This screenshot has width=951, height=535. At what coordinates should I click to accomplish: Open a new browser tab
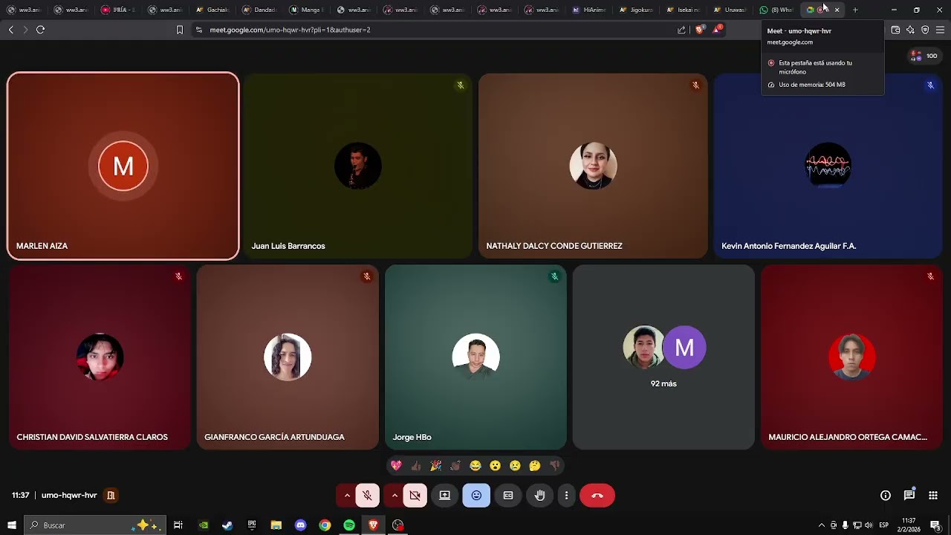tap(855, 10)
